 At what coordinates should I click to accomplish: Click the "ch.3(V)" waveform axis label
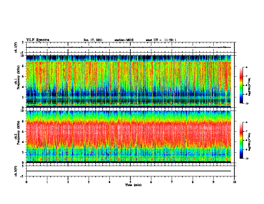click(16, 171)
